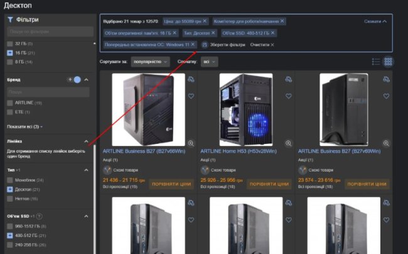Zoom image of ARTLINE Home H53

(289, 143)
